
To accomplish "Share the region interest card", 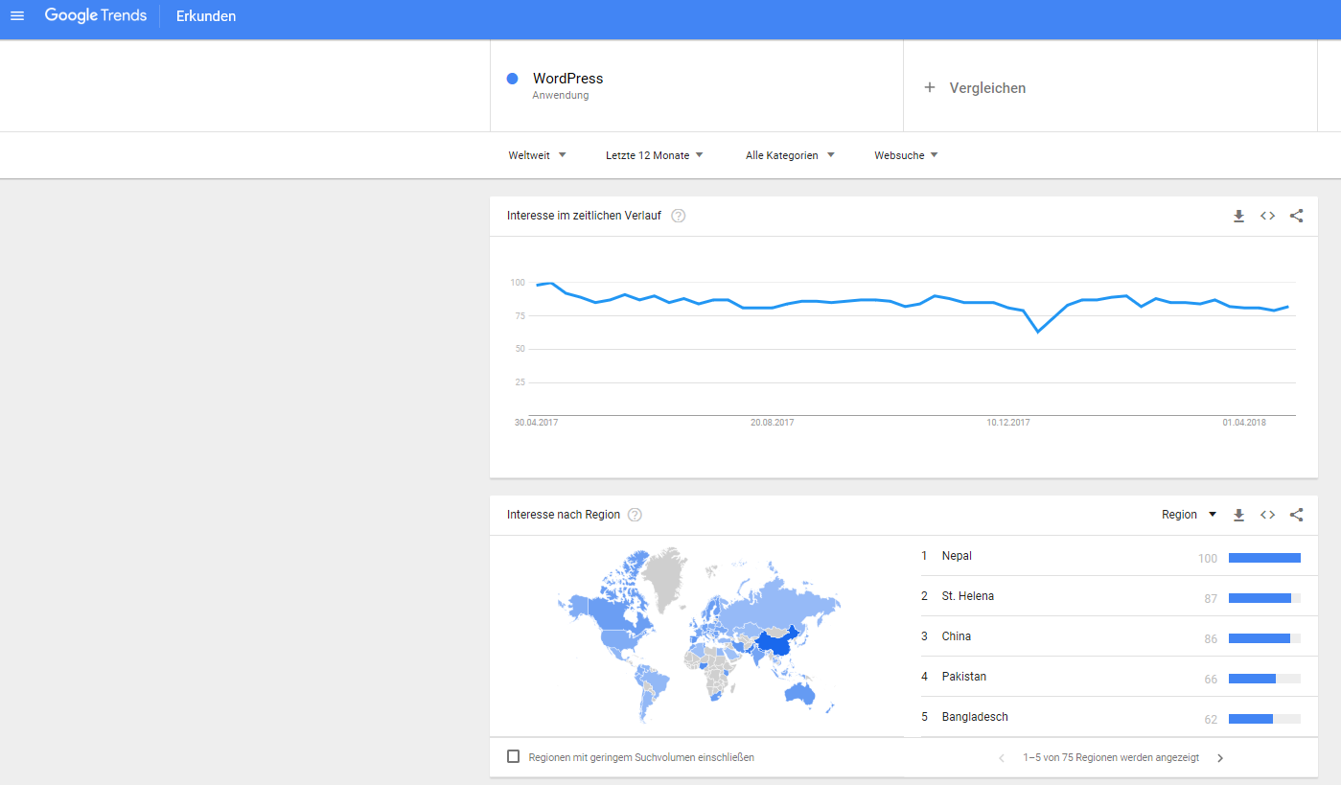I will 1296,515.
